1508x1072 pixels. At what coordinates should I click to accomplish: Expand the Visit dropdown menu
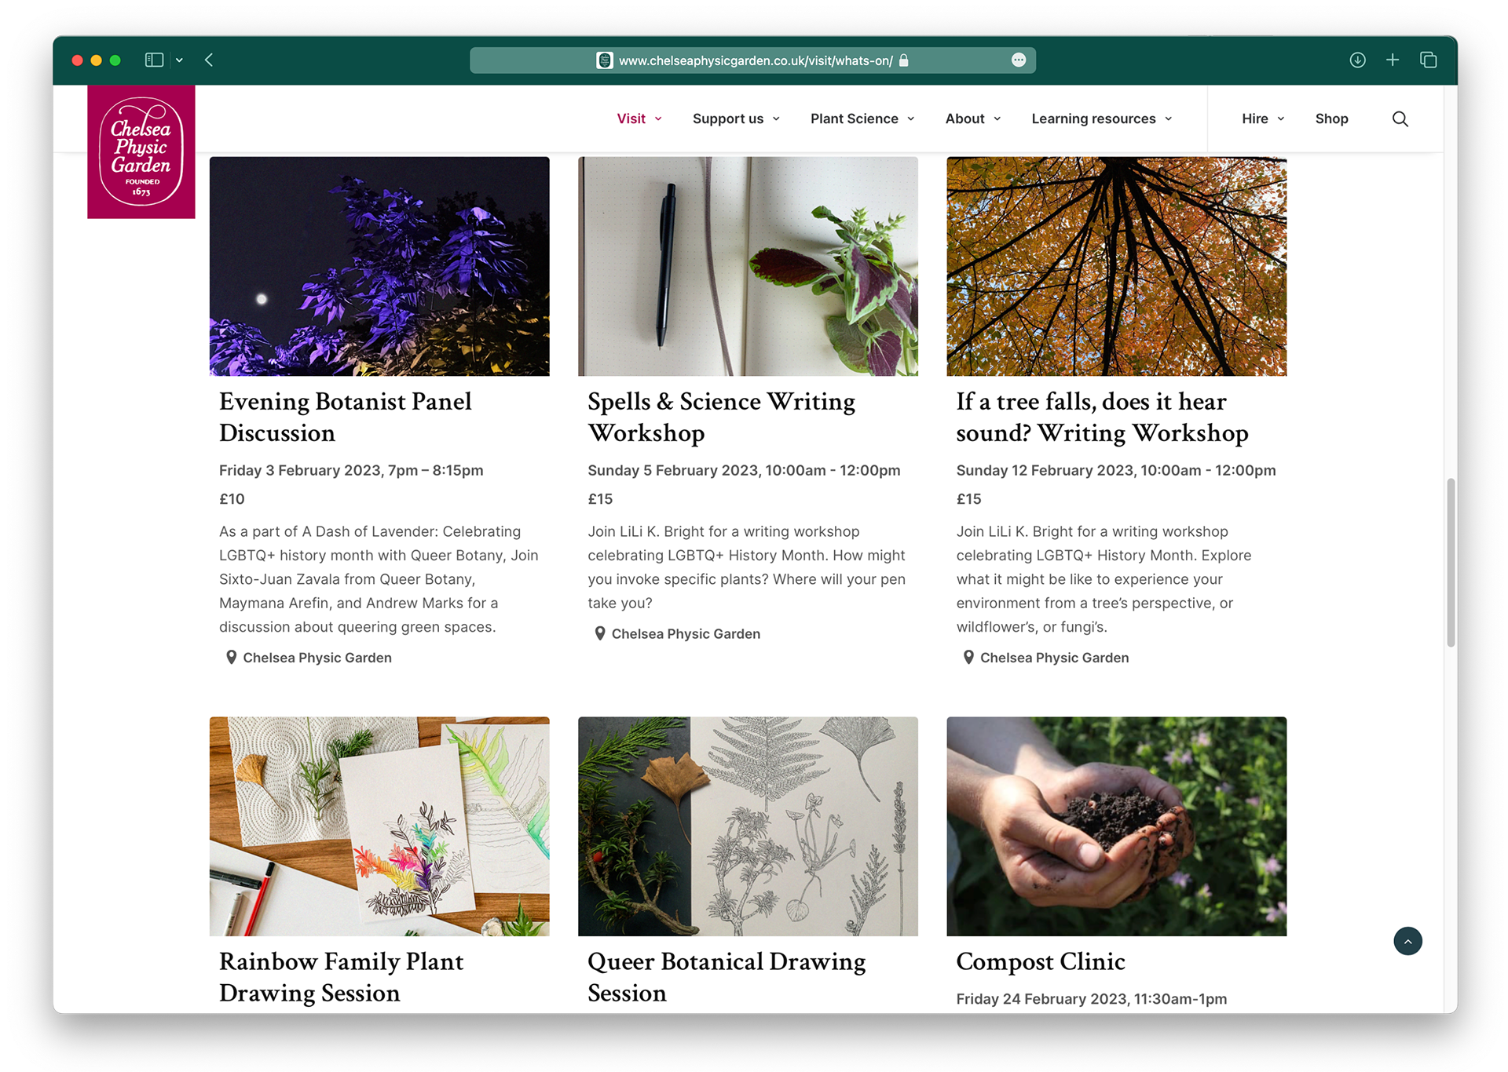point(639,119)
